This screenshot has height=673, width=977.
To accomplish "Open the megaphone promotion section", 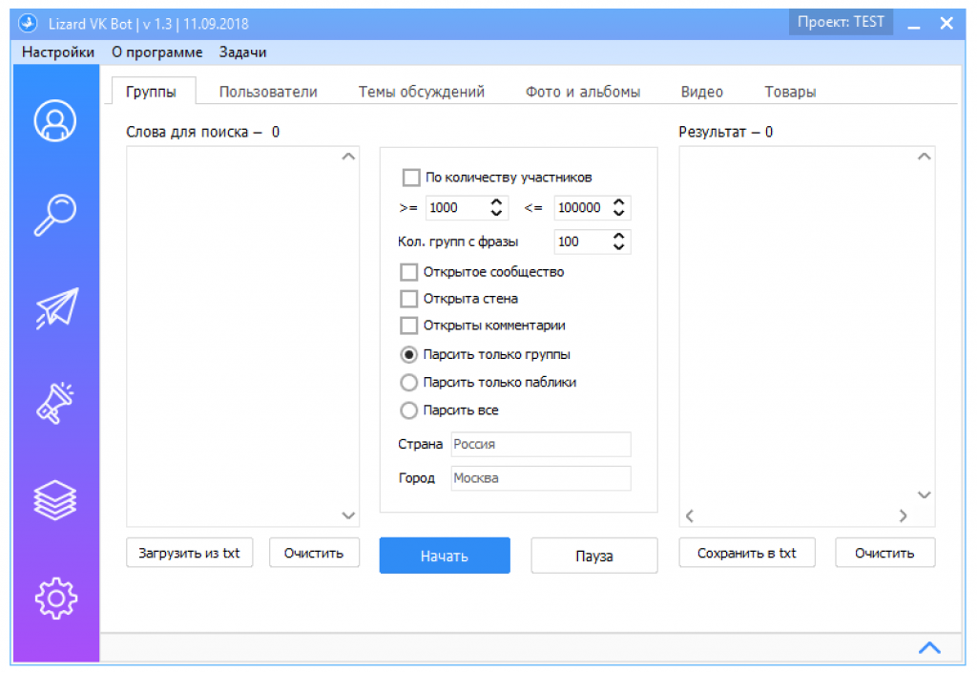I will 55,403.
